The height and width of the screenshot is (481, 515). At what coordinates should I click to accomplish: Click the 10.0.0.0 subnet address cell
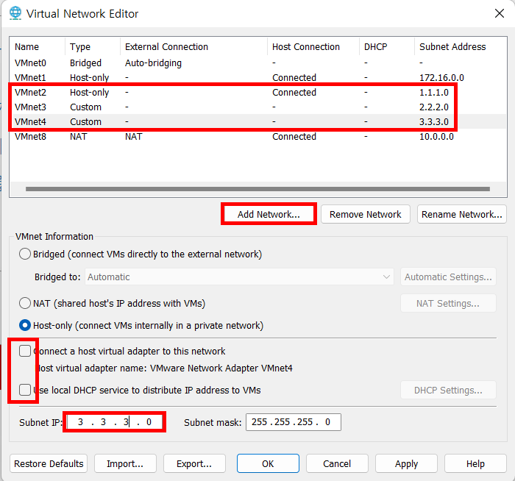click(436, 136)
